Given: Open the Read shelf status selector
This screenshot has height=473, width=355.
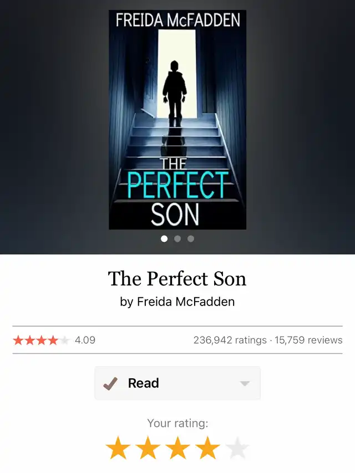Looking at the screenshot, I should 177,383.
